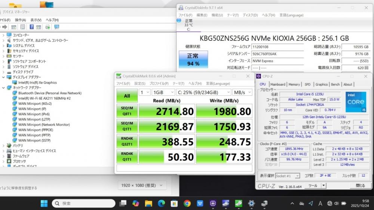
Task: Open the テーマ(T) menu in CrystalDiskMark
Action: pos(178,83)
